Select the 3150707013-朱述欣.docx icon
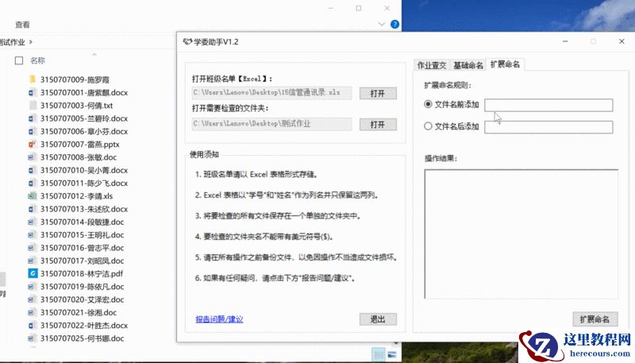This screenshot has width=635, height=363. point(33,209)
